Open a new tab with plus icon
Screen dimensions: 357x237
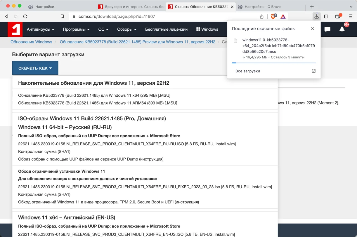312,7
